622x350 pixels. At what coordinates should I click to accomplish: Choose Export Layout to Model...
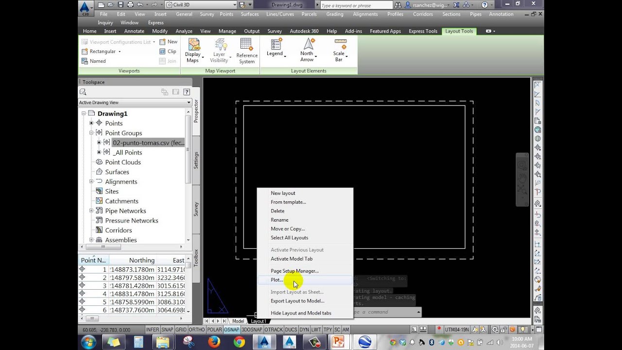click(x=297, y=301)
